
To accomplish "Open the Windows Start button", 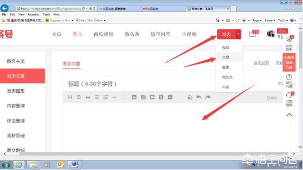I will [6, 165].
